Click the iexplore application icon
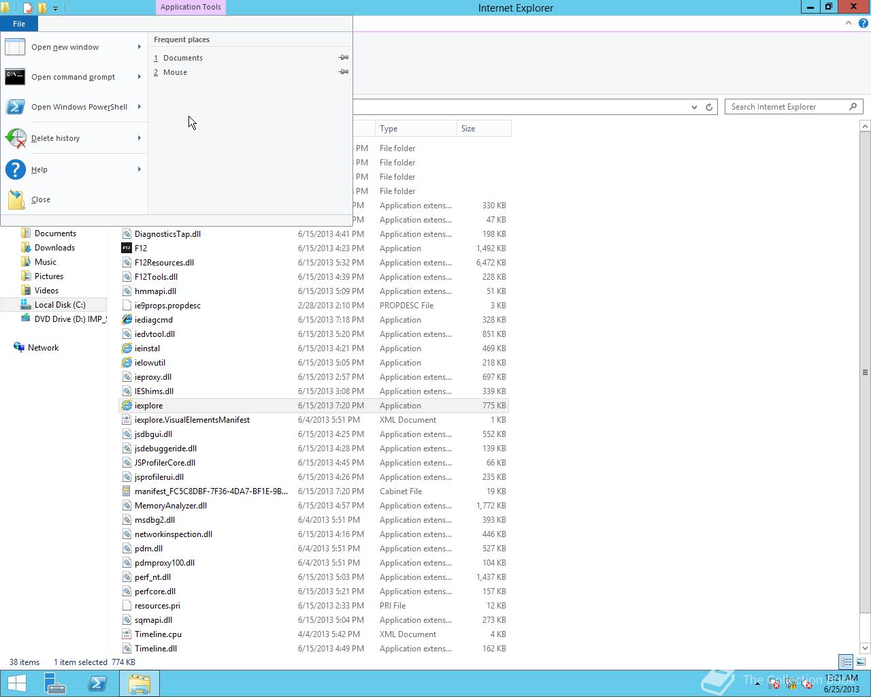This screenshot has width=871, height=697. pos(127,406)
